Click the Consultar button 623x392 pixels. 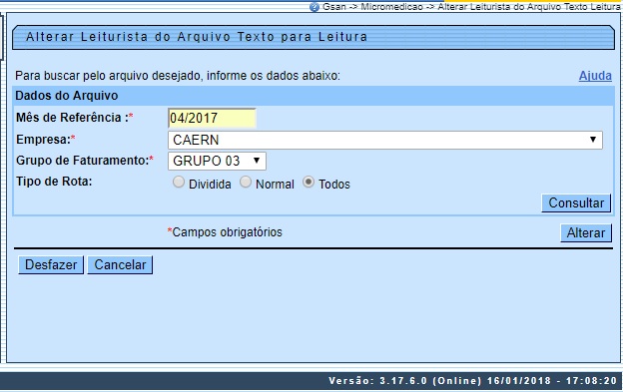(576, 203)
